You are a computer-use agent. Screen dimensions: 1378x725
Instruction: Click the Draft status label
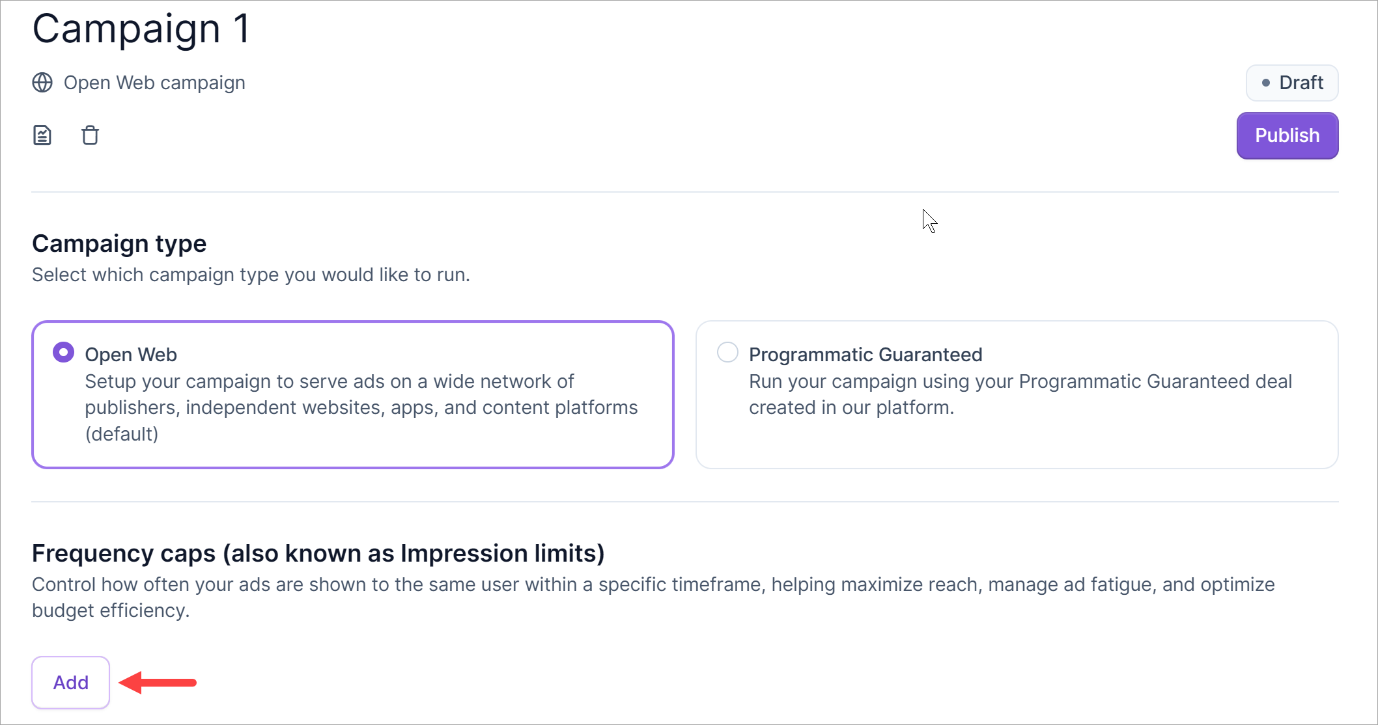(1301, 83)
